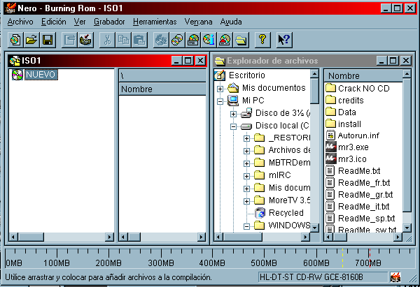
Task: Click the Open compilation folder icon
Action: pos(31,40)
